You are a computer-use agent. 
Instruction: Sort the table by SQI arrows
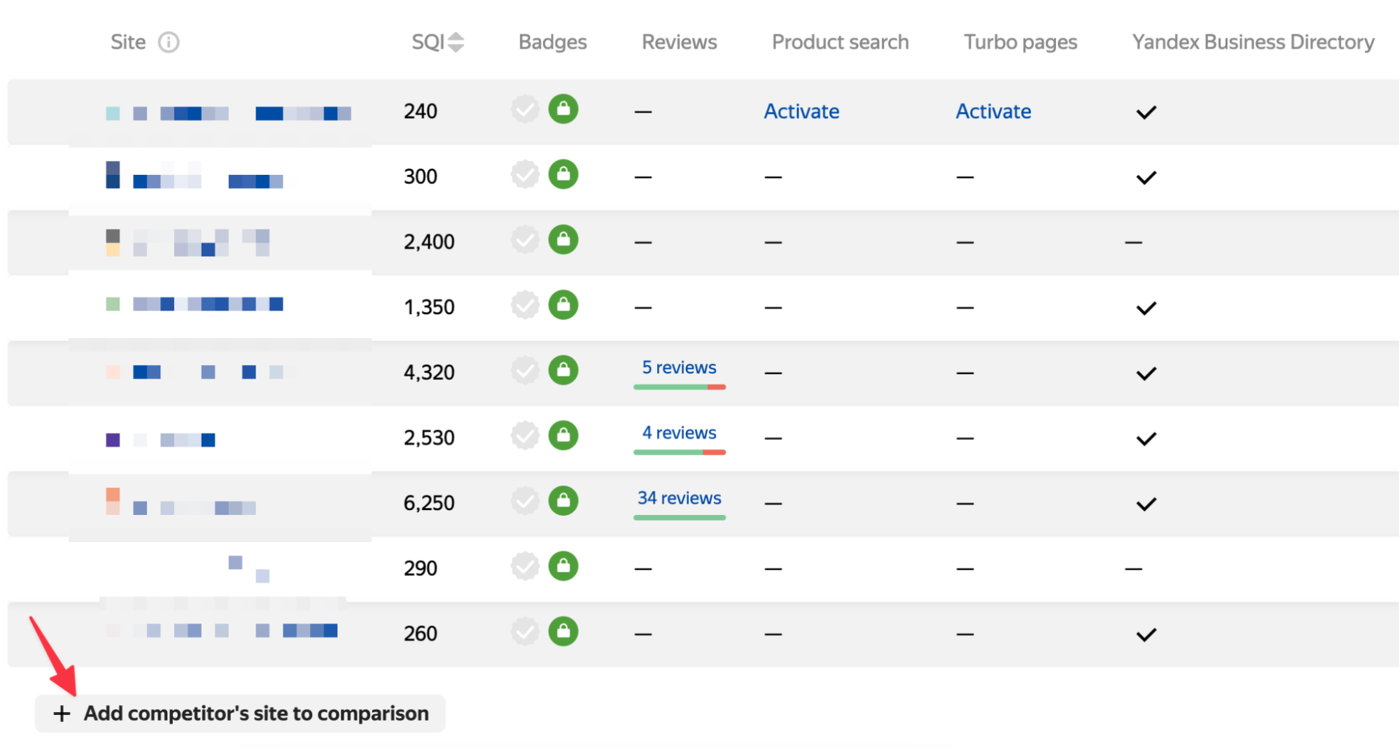click(456, 43)
